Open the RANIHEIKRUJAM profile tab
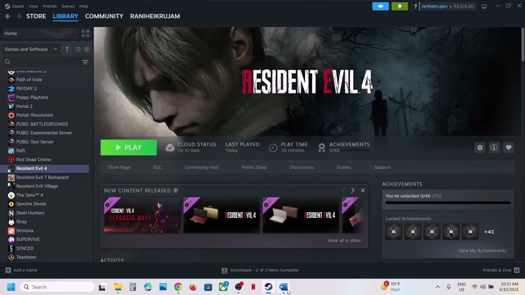This screenshot has width=525, height=295. pos(155,16)
